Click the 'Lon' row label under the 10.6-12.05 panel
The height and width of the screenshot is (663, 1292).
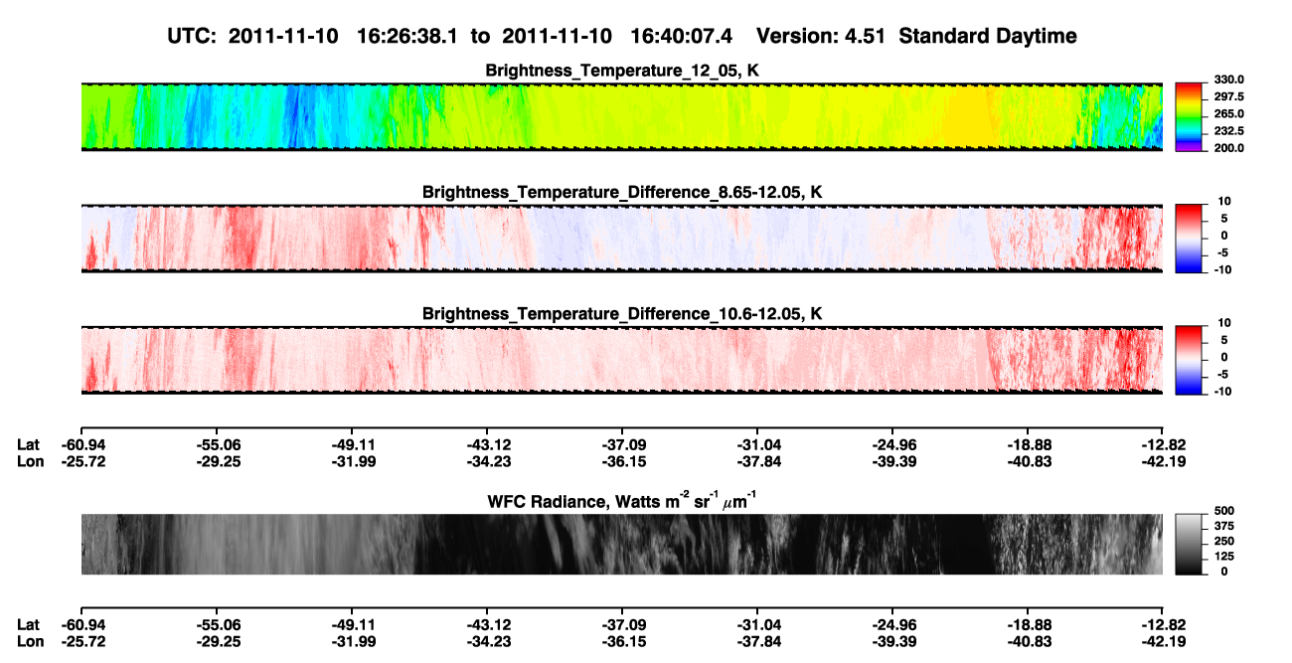pos(30,460)
